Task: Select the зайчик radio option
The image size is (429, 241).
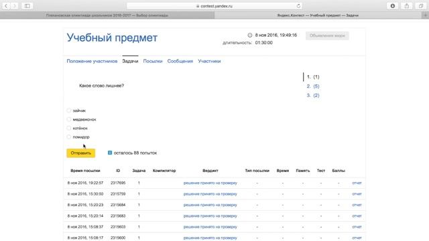Action: (68, 110)
